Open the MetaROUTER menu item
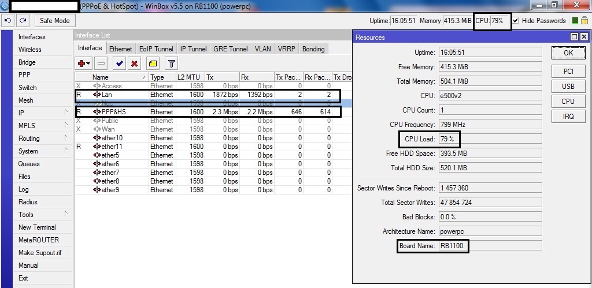Viewport: 592px width, 288px height. [x=39, y=240]
